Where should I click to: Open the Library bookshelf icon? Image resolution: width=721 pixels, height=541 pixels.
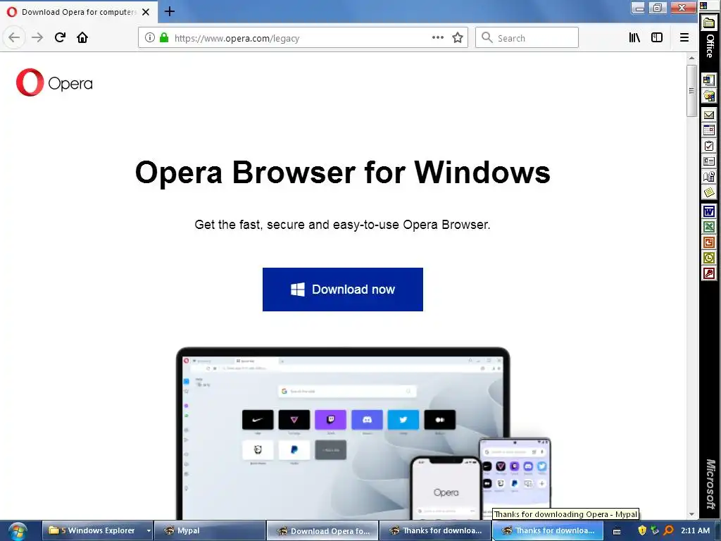pyautogui.click(x=634, y=37)
